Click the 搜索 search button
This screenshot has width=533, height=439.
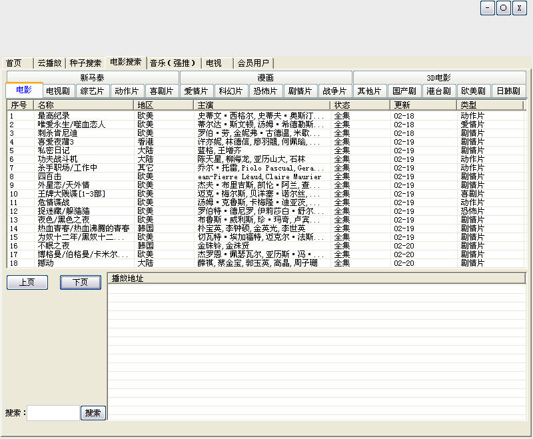(x=93, y=413)
